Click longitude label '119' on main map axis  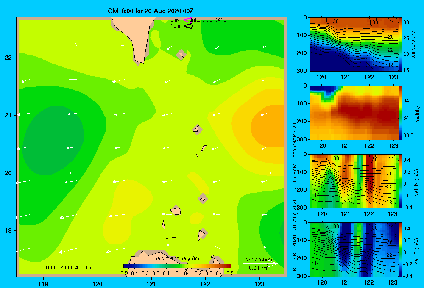click(x=44, y=284)
